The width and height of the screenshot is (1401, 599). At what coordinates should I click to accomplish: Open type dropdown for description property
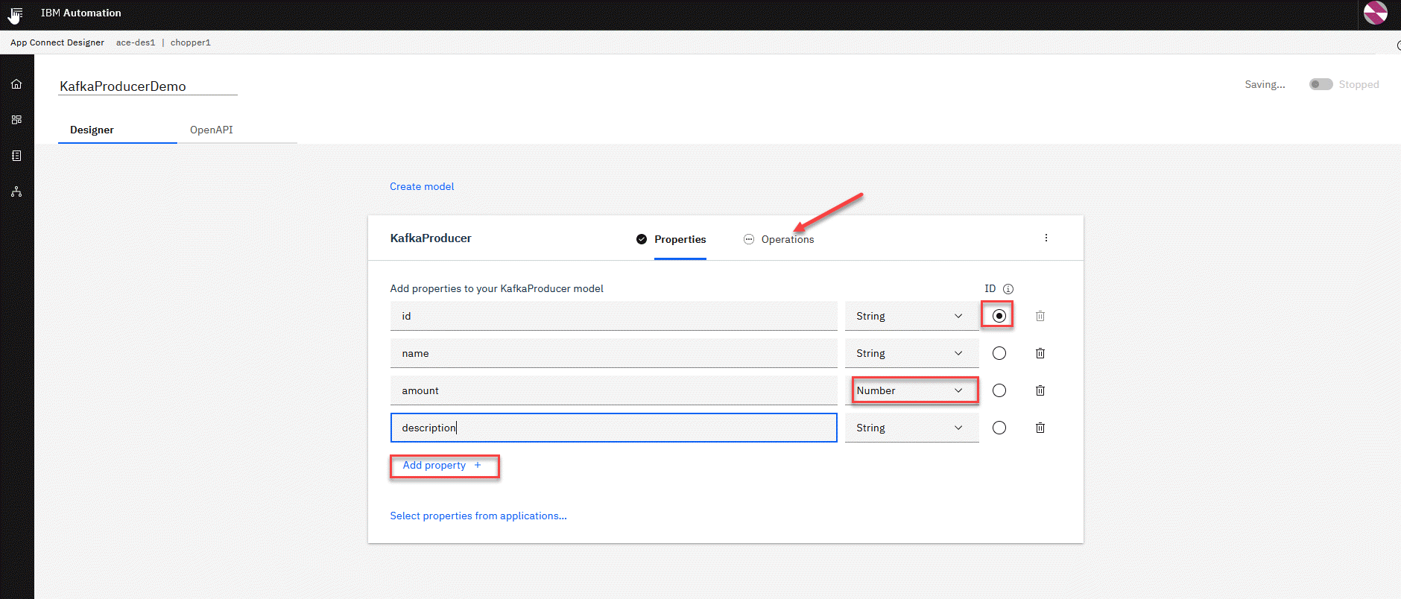(911, 428)
